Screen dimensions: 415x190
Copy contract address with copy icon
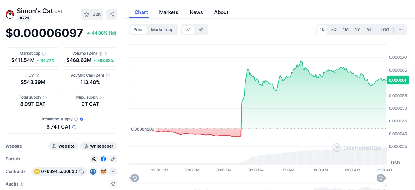[82, 171]
